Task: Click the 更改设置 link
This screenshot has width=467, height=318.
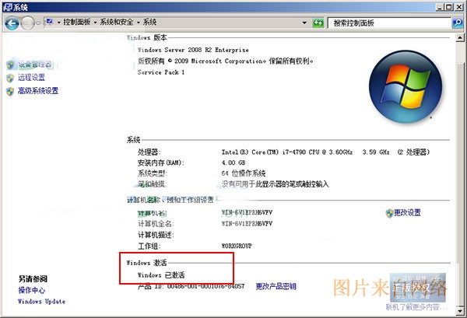Action: (407, 212)
